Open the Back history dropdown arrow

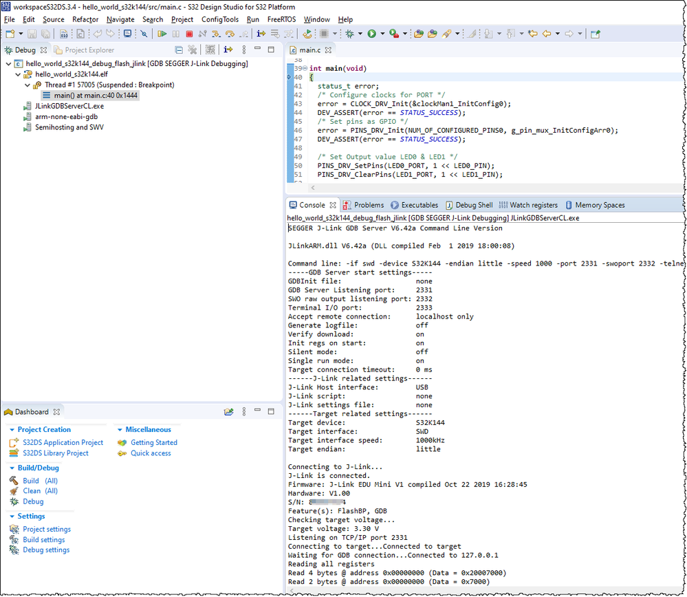[x=557, y=34]
